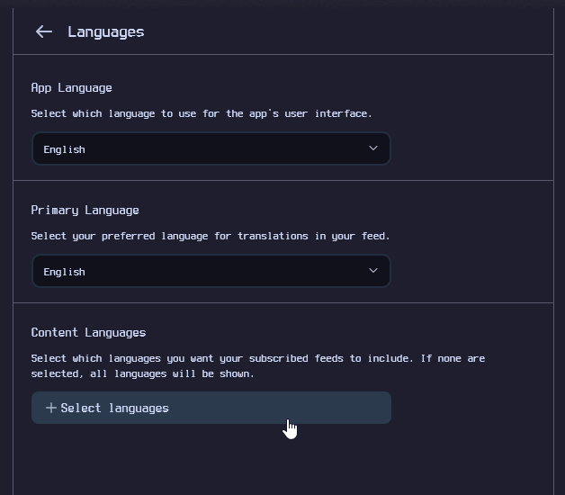
Task: Click the Languages page title
Action: click(x=105, y=31)
